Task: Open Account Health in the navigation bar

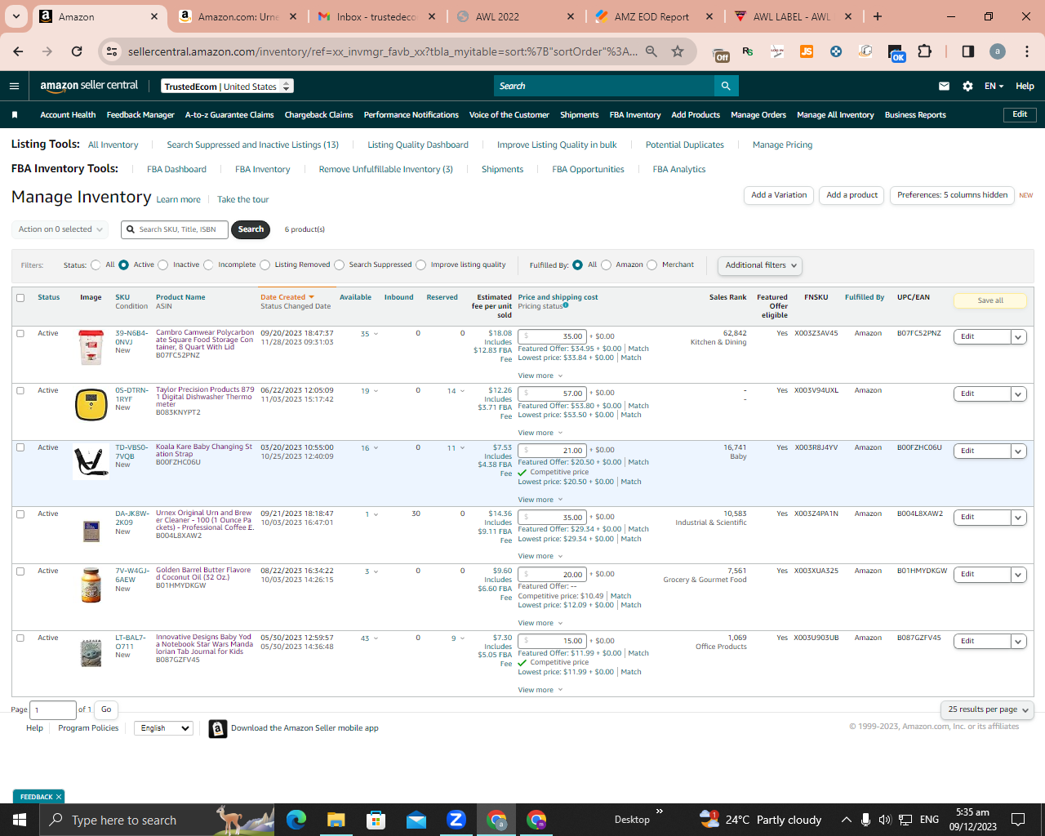Action: pyautogui.click(x=68, y=115)
